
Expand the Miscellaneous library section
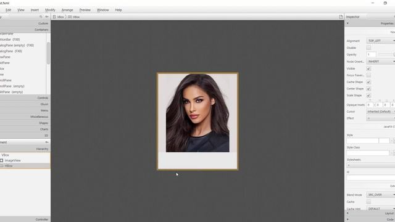25,117
